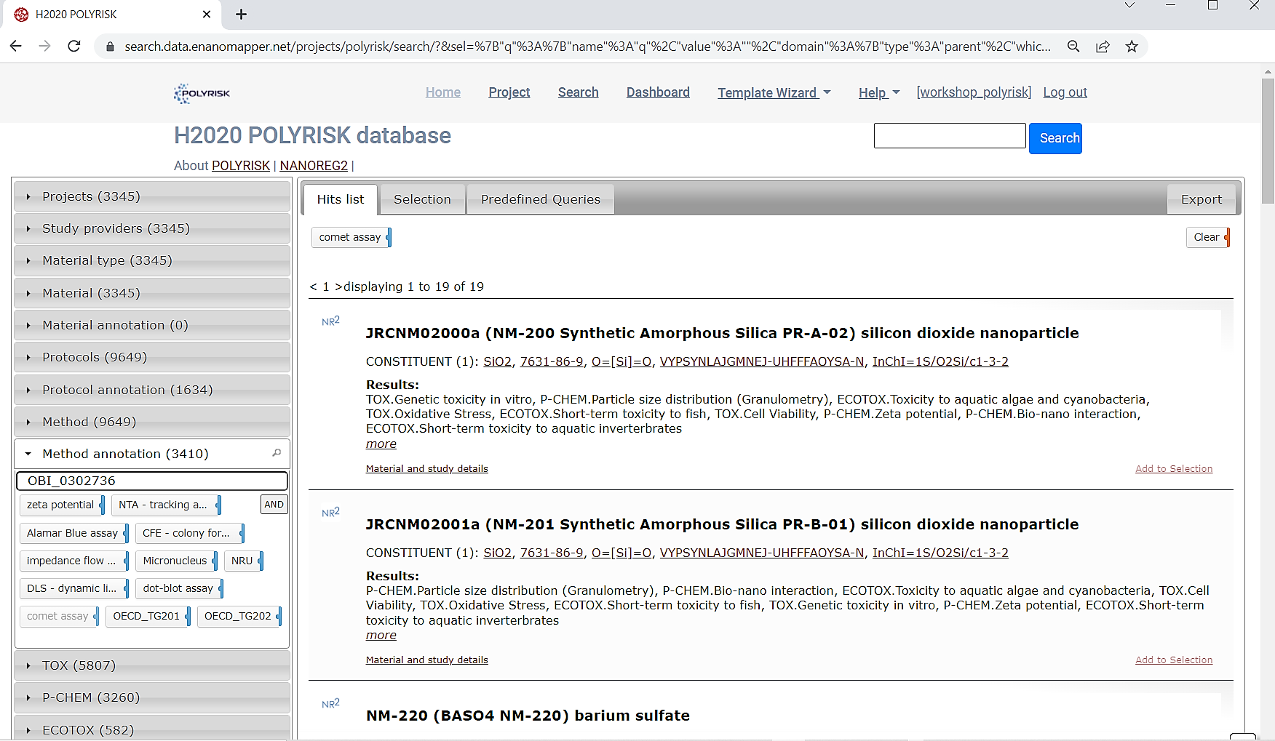
Task: Expand the Projects (3345) facet
Action: 91,196
